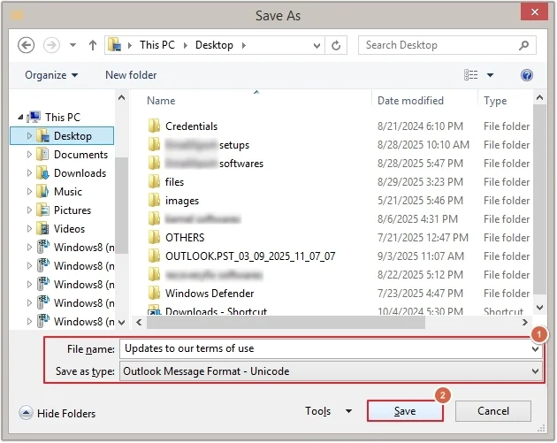Click the 8/21/2024 6:10 PM date cell
This screenshot has width=557, height=443.
pos(420,126)
